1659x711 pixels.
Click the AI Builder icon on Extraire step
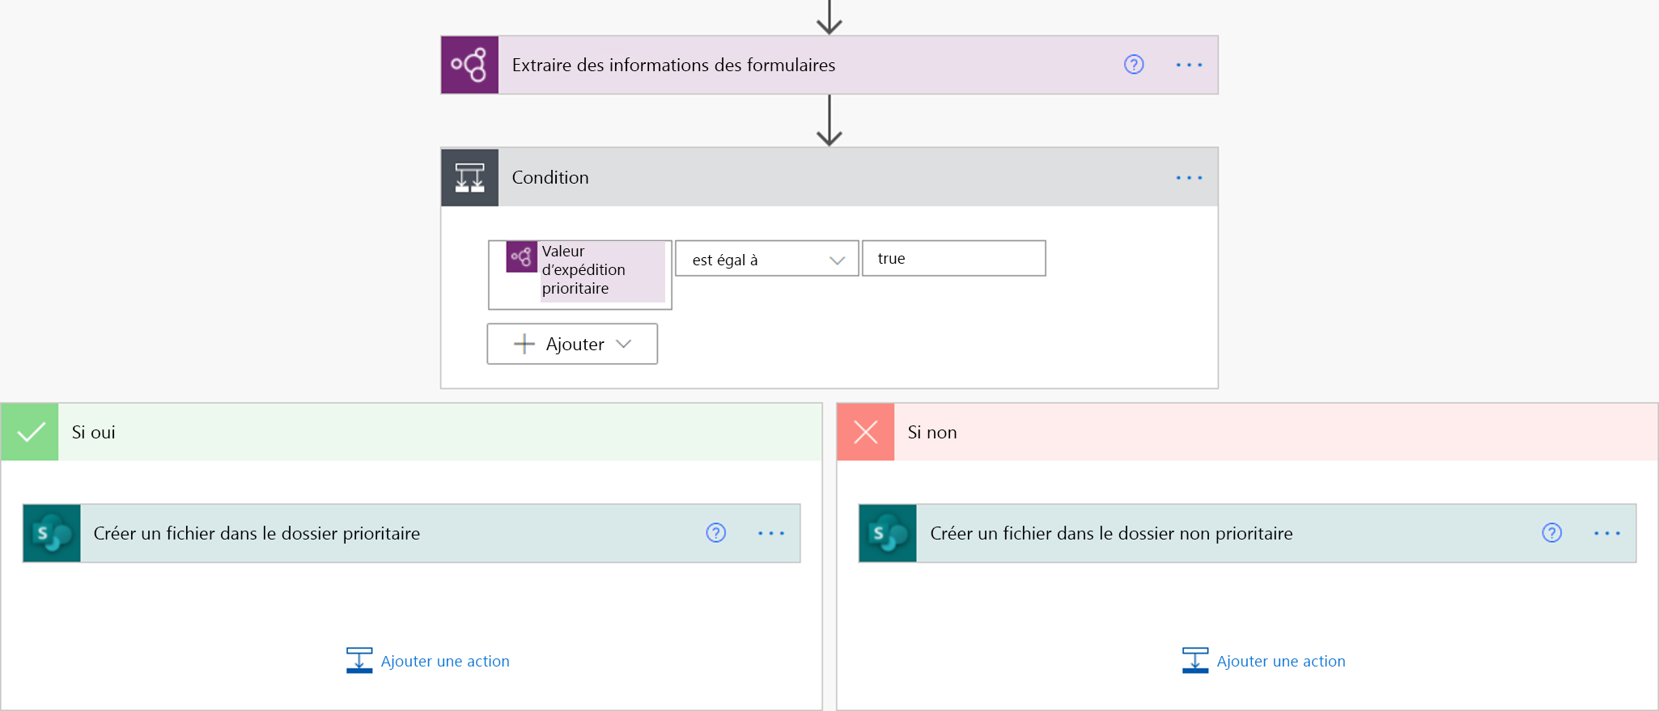point(469,65)
